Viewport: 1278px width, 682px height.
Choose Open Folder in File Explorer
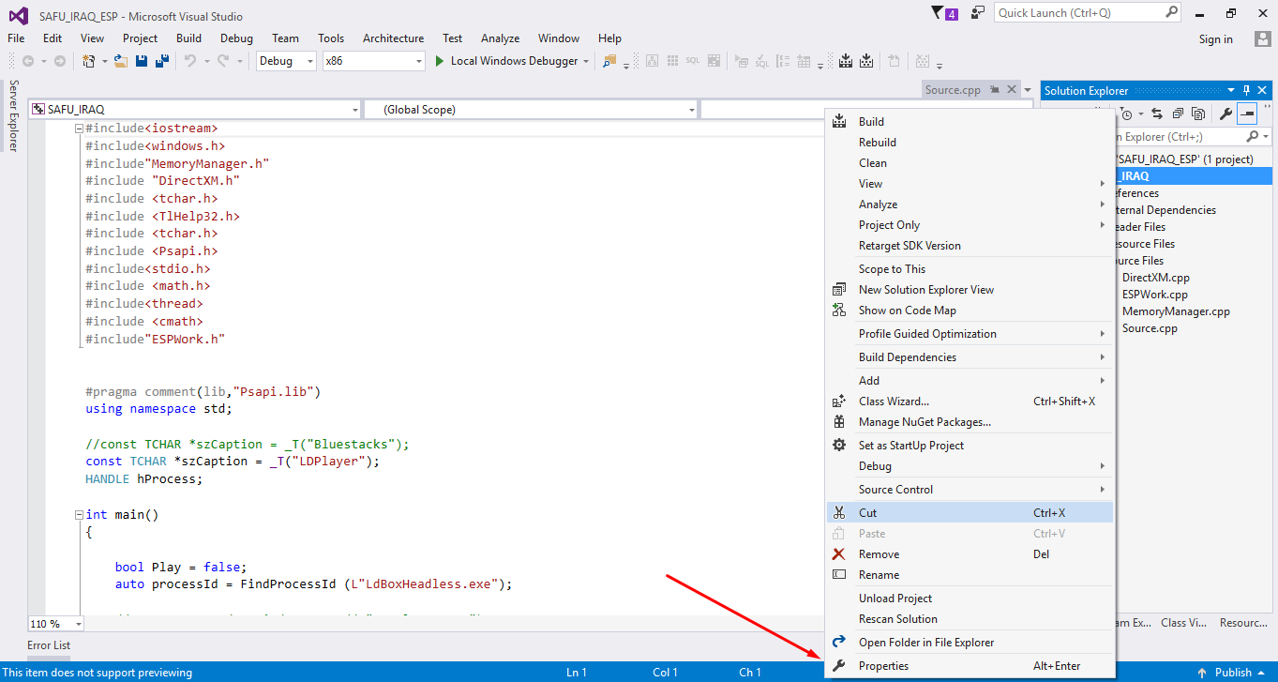(970, 643)
